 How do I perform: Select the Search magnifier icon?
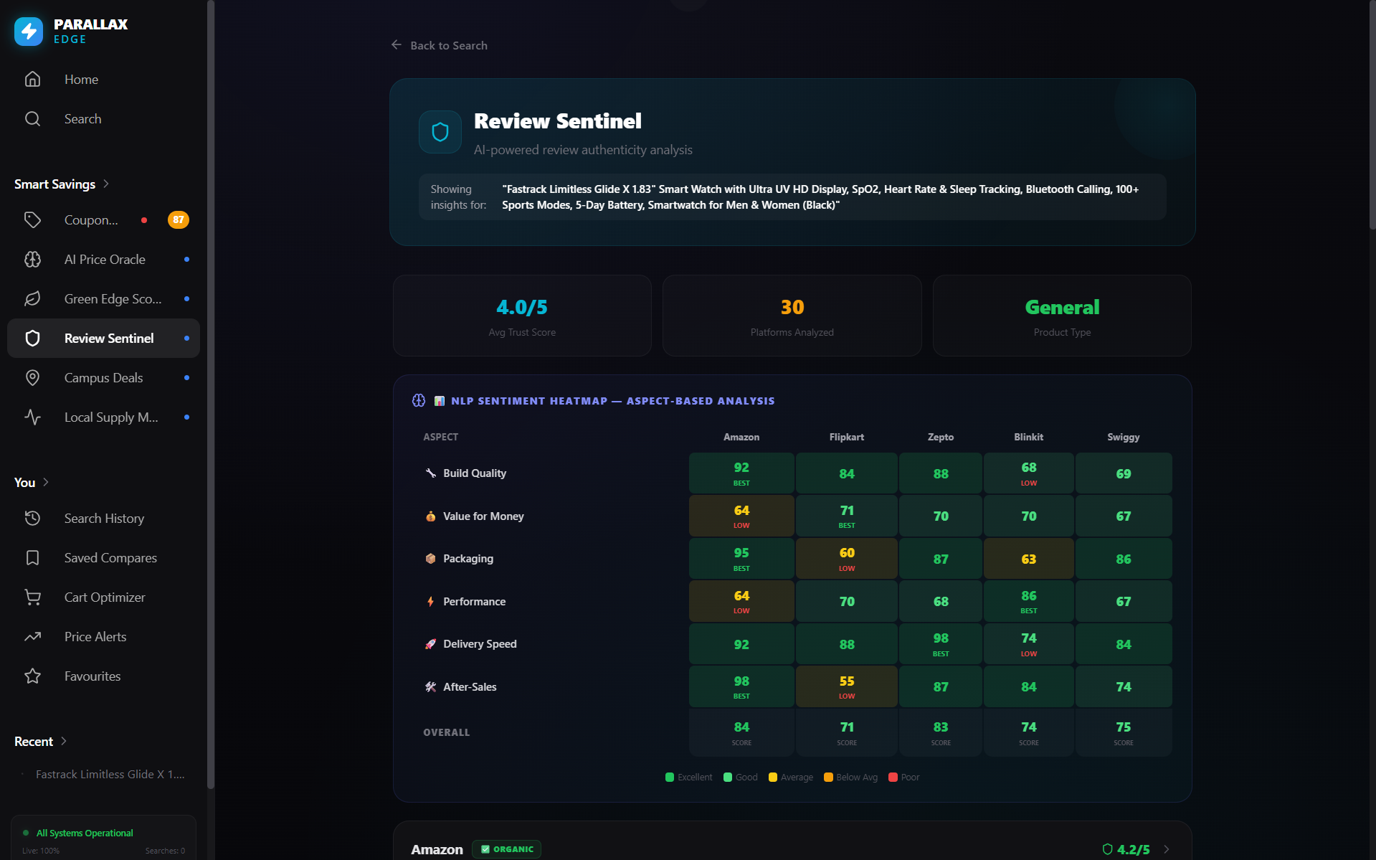(32, 118)
